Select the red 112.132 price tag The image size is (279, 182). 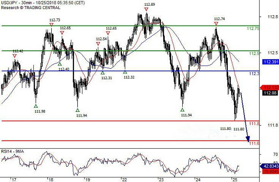[270, 87]
